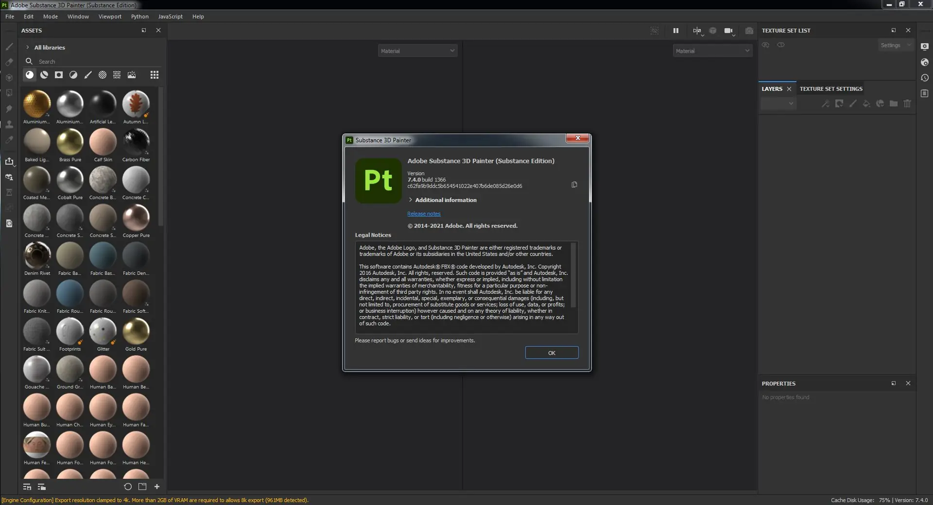Undock the Properties panel
The width and height of the screenshot is (933, 505).
pyautogui.click(x=893, y=383)
